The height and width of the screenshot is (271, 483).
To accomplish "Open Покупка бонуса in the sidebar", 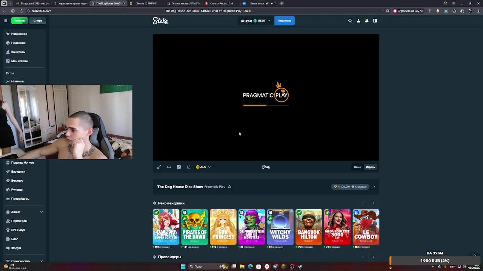I will click(22, 163).
